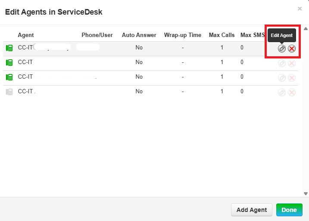Click green phone icon of second agent
This screenshot has height=221, width=309.
pyautogui.click(x=9, y=63)
